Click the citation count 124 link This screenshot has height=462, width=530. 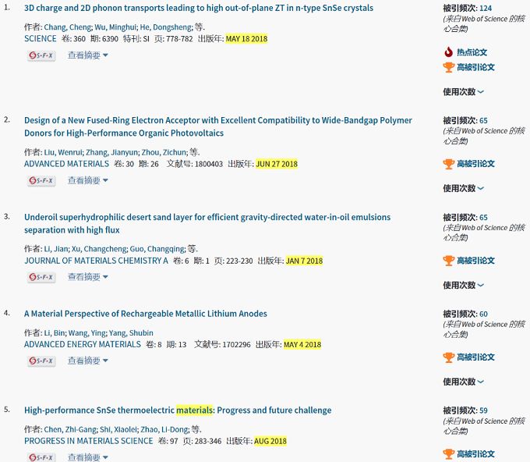(486, 9)
